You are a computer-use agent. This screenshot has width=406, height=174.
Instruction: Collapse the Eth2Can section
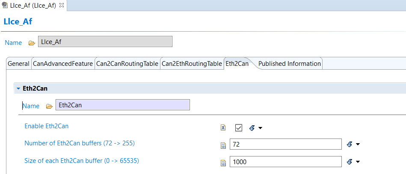[18, 88]
